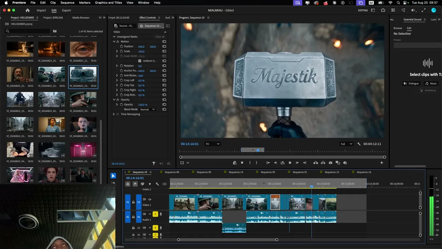The image size is (442, 249).
Task: Open the Markers menu
Action: pyautogui.click(x=85, y=3)
